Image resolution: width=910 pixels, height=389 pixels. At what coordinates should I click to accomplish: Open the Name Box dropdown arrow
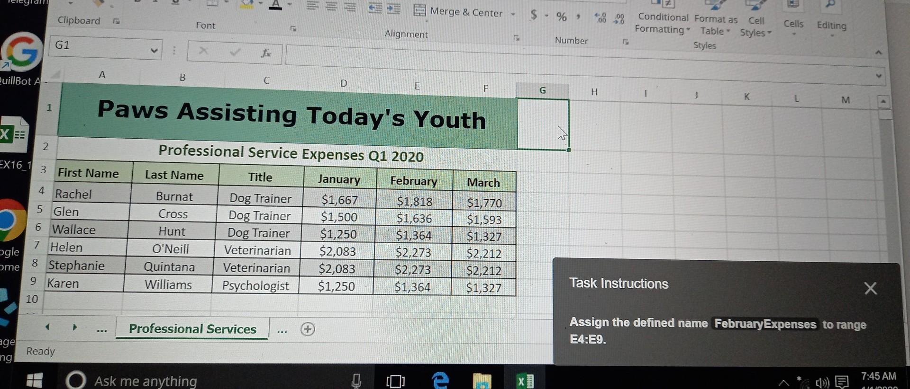pyautogui.click(x=154, y=51)
